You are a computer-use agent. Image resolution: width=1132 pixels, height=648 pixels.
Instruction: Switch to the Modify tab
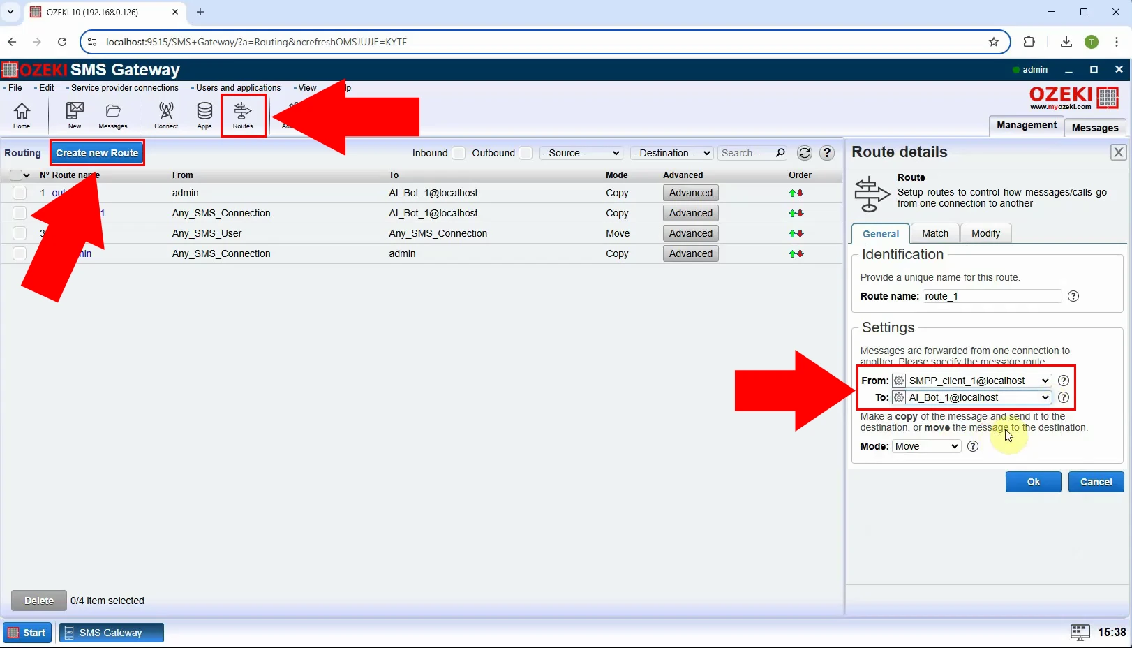pyautogui.click(x=985, y=233)
